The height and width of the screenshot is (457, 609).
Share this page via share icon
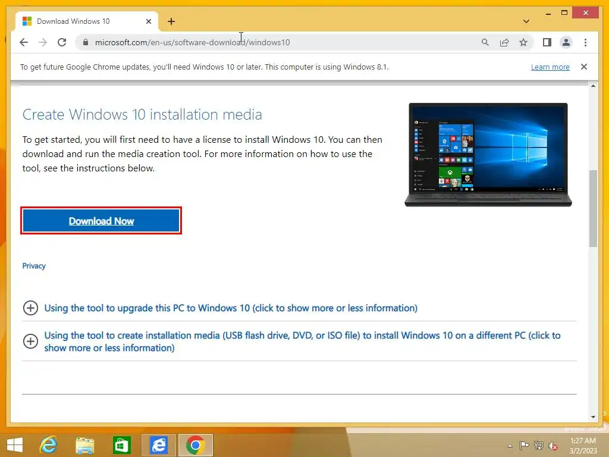pyautogui.click(x=504, y=42)
